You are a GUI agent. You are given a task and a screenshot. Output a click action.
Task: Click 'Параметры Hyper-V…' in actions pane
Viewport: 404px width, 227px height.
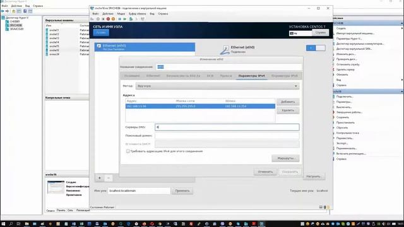click(349, 38)
